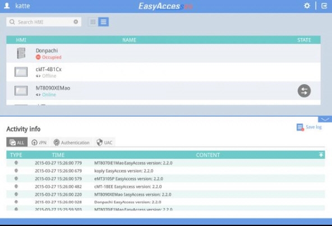
Task: Select the red Occupied status
Action: tap(49, 57)
